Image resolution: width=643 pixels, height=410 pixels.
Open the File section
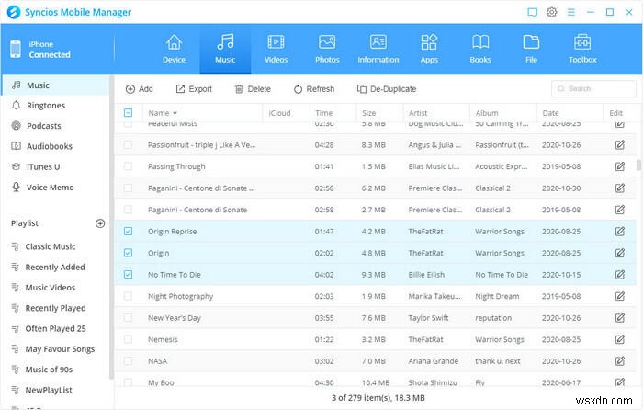[531, 49]
